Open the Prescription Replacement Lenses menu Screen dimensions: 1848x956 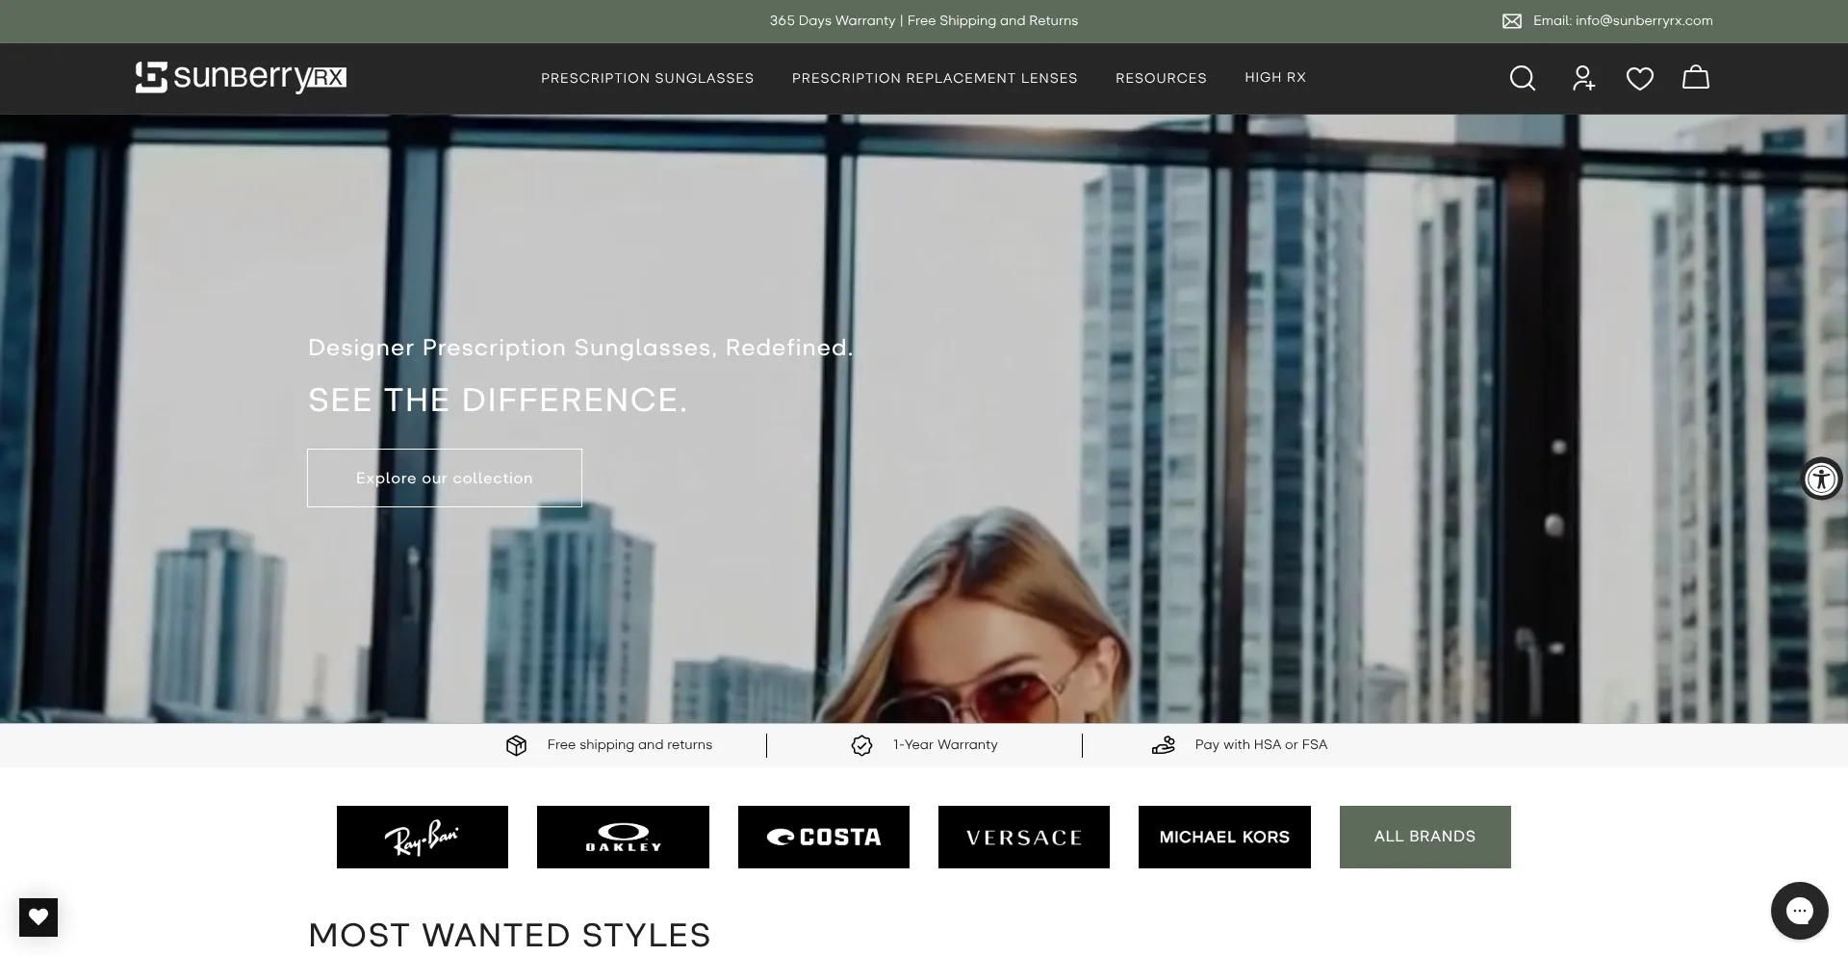pyautogui.click(x=935, y=78)
